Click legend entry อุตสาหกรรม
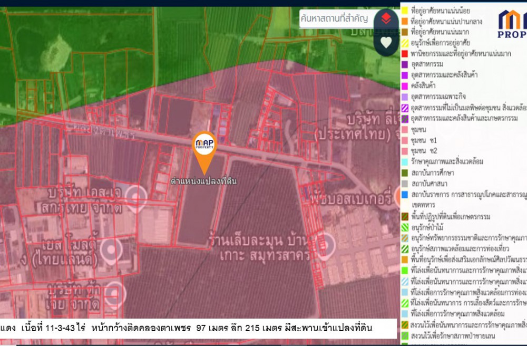Screen dimensions: 527x346 (427, 64)
